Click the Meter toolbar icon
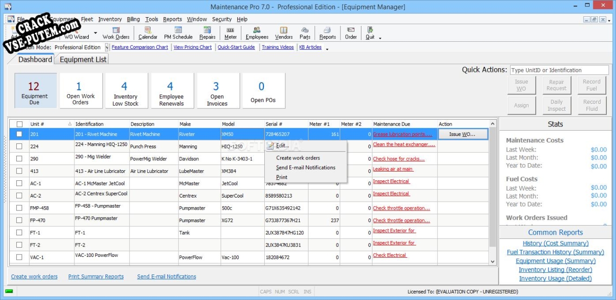Image resolution: width=616 pixels, height=300 pixels. pos(230,32)
